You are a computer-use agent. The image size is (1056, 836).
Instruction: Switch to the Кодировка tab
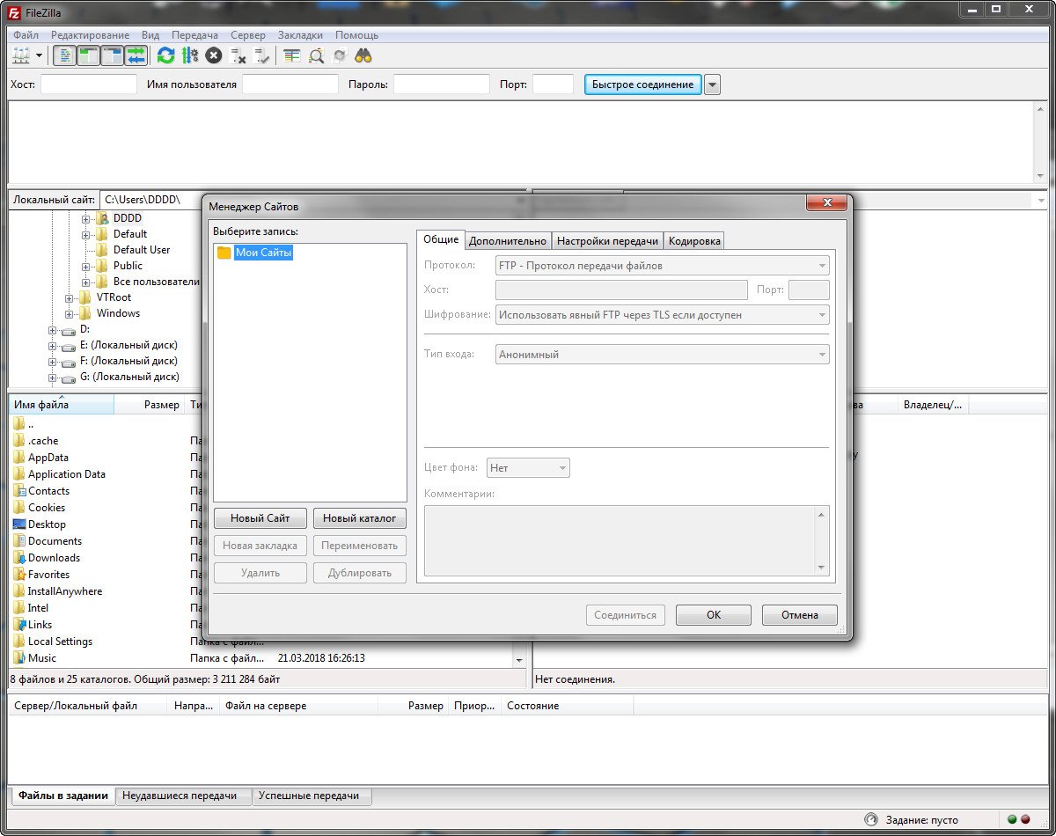[694, 241]
